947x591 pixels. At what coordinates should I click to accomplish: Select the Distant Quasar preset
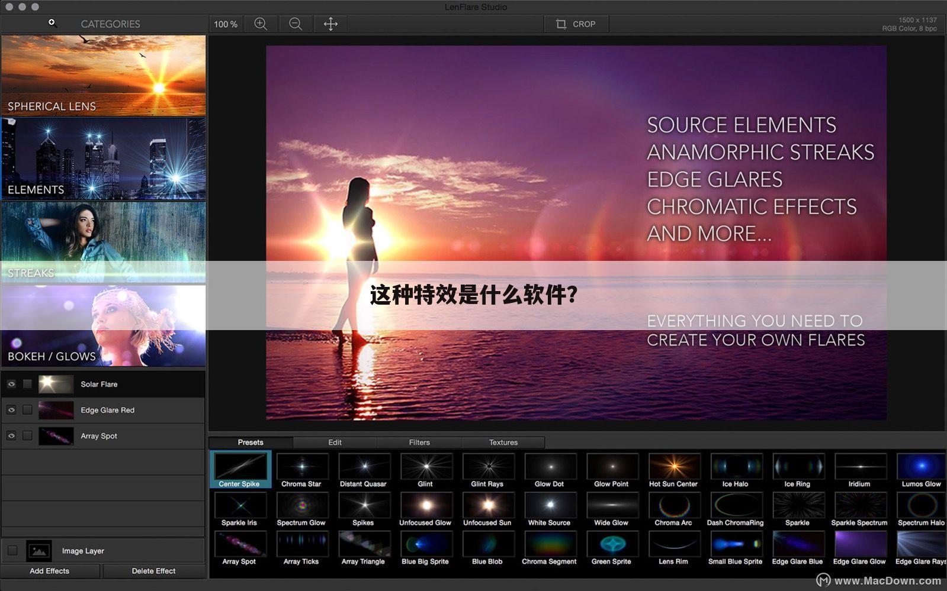pyautogui.click(x=364, y=470)
